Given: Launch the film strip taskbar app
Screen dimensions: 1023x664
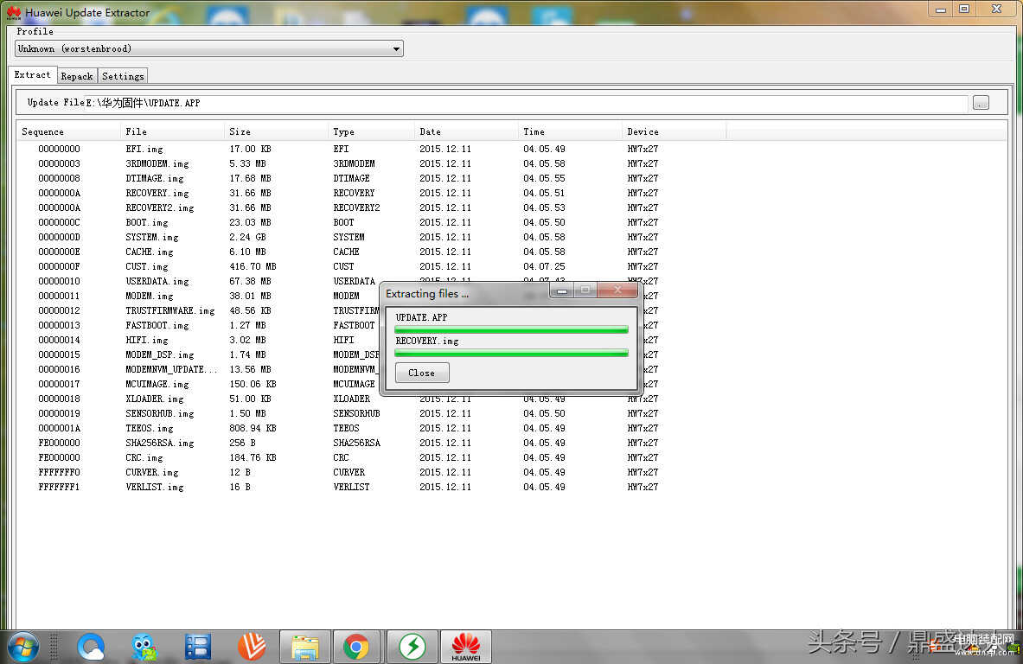Looking at the screenshot, I should coord(198,646).
